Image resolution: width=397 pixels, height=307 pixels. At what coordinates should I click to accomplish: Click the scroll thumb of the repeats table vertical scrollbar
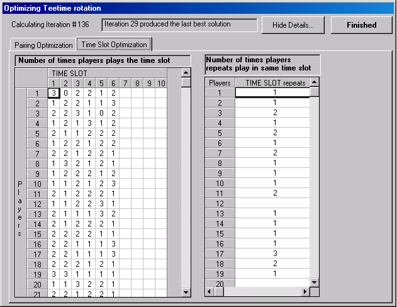pos(314,91)
